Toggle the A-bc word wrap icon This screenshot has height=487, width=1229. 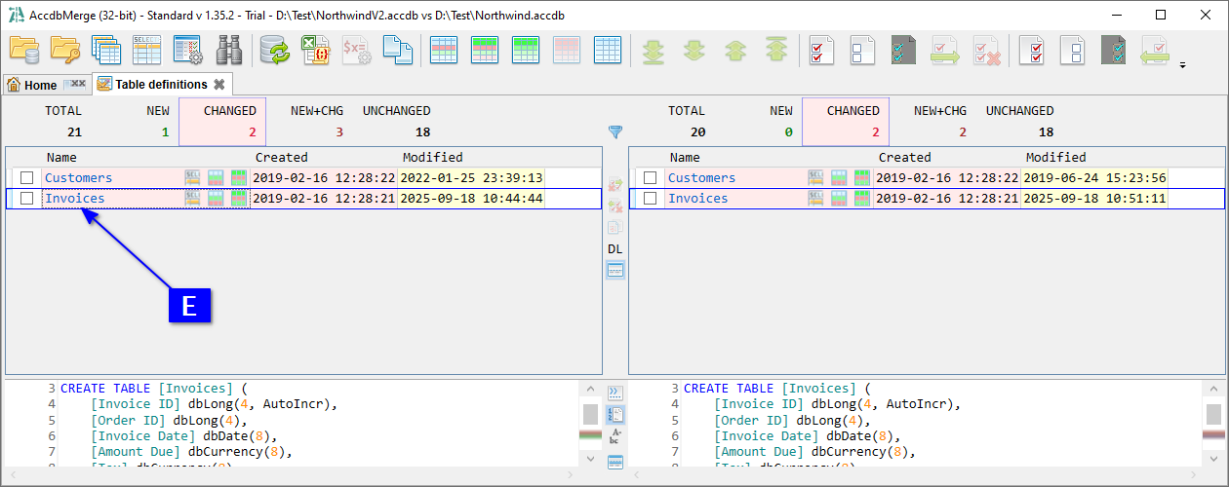(x=615, y=438)
